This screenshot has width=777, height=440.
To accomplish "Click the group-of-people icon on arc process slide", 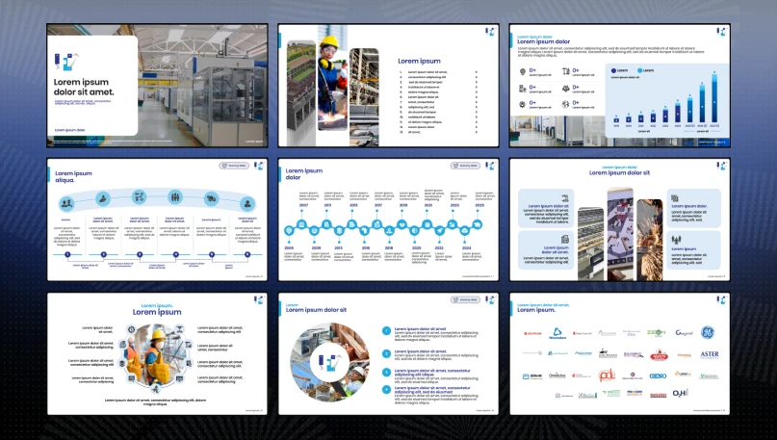I will 175,197.
